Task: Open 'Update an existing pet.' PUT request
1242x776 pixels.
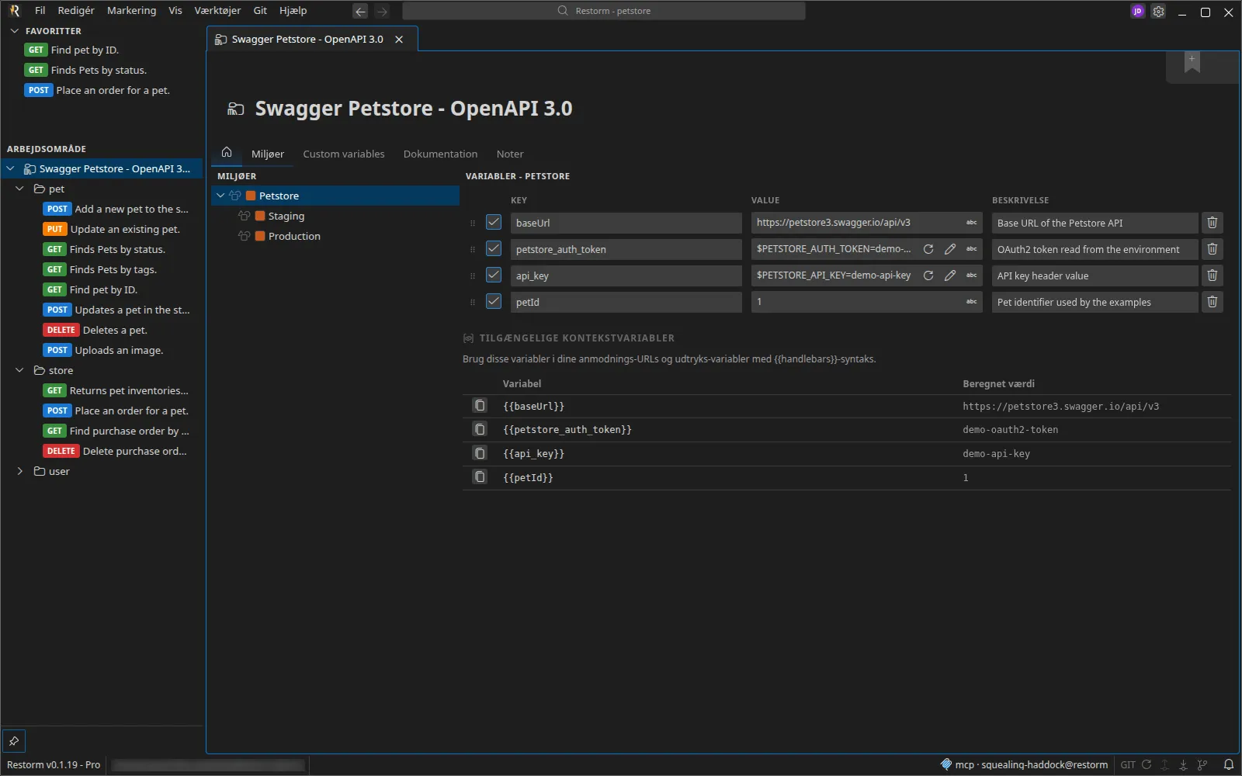Action: click(102, 229)
